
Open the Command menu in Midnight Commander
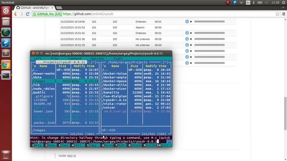pyautogui.click(x=74, y=59)
